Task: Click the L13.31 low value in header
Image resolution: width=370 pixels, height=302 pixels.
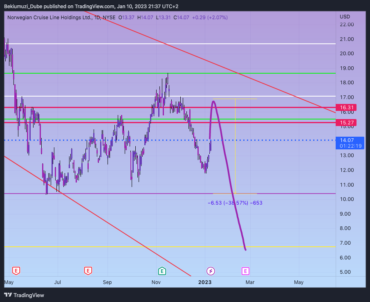Action: pos(163,18)
